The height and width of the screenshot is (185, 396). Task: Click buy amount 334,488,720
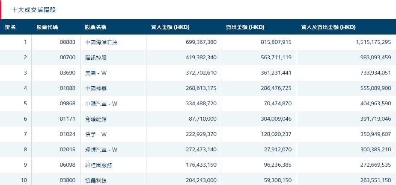click(x=200, y=104)
